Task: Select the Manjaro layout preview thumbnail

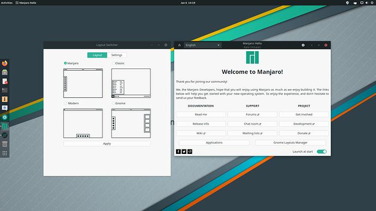Action: tap(83, 83)
